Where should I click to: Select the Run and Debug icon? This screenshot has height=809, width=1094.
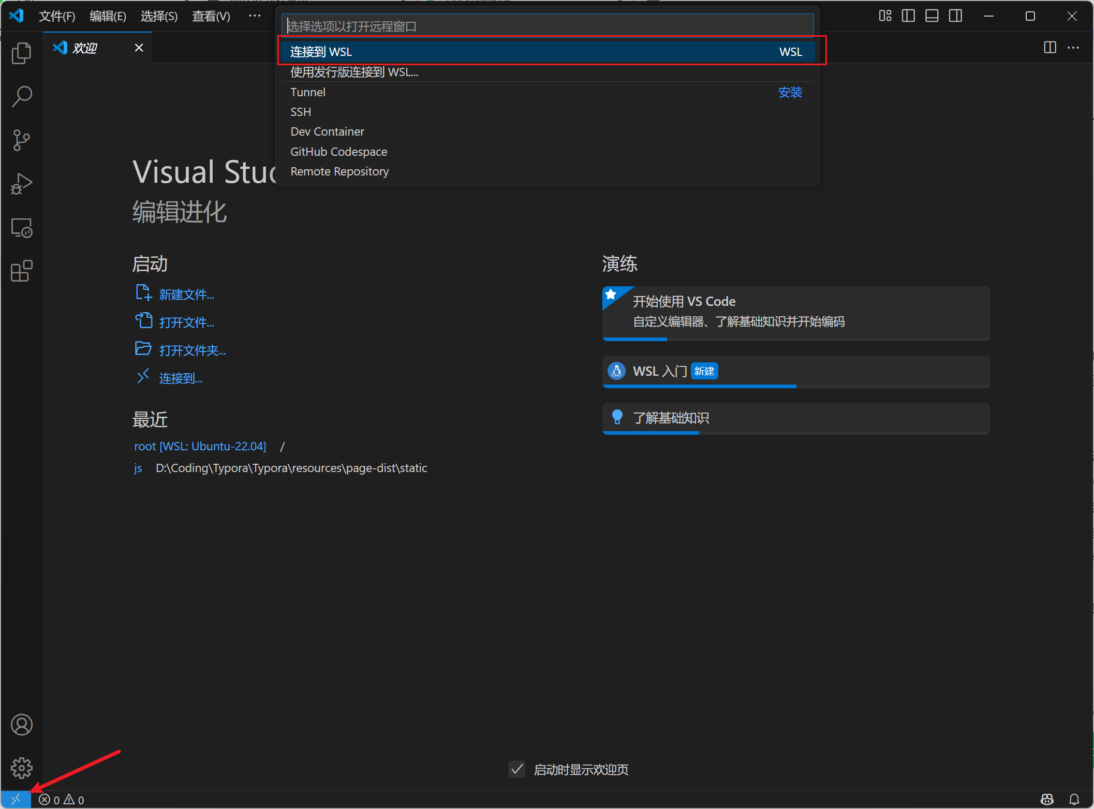(x=21, y=183)
